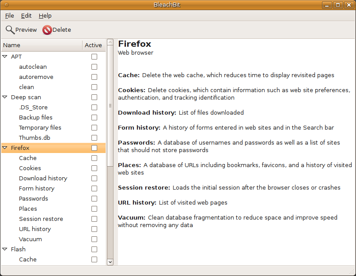Enable Temporary files checkbox
This screenshot has height=276, width=356.
(94, 127)
